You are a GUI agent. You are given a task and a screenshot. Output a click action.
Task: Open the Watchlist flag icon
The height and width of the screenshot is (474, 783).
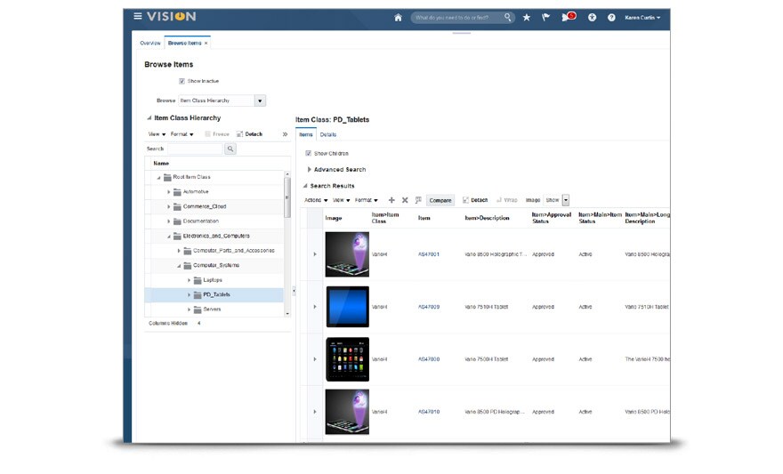pos(545,17)
